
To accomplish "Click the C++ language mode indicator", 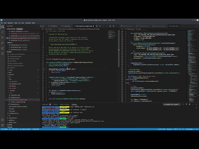I will [x=183, y=129].
